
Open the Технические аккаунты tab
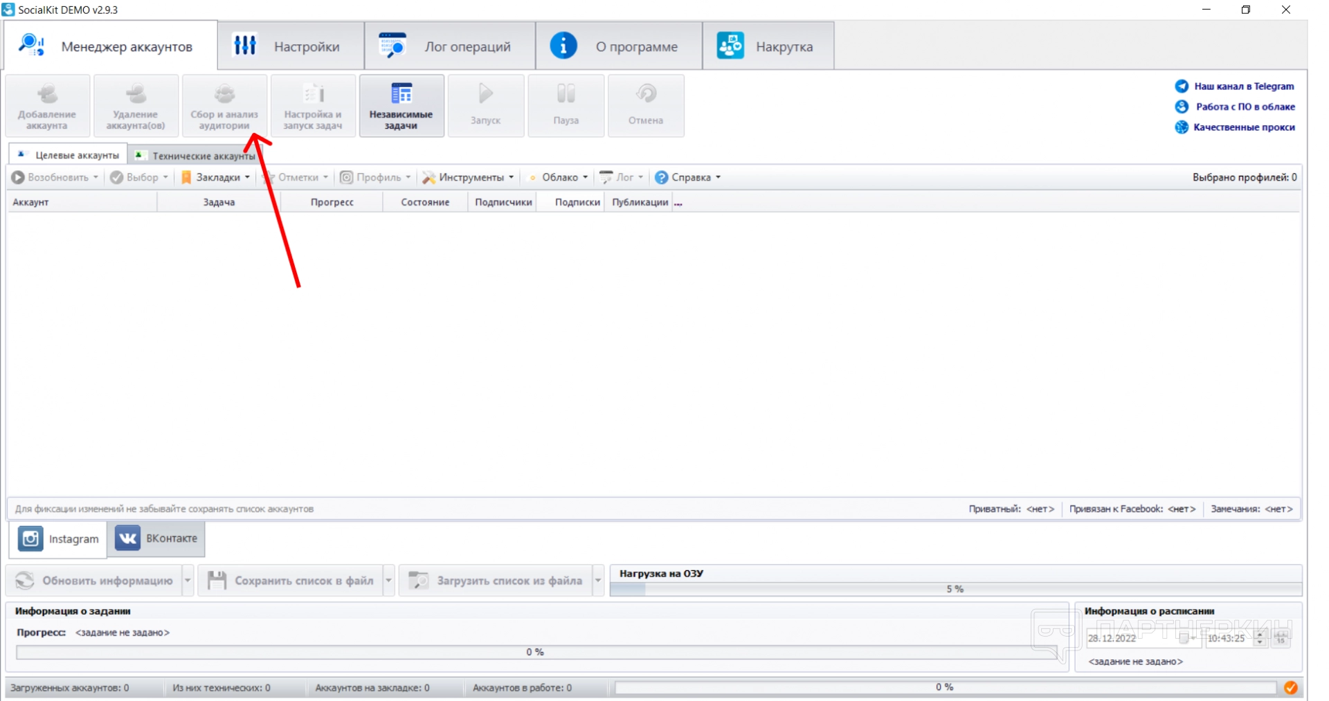point(197,156)
